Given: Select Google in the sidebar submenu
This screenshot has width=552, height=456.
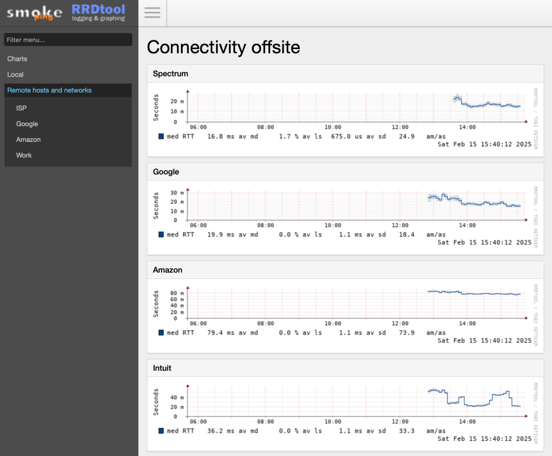Looking at the screenshot, I should 27,124.
